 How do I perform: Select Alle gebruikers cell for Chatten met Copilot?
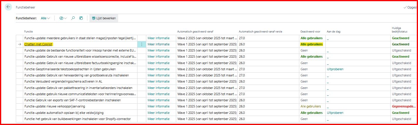(311, 44)
